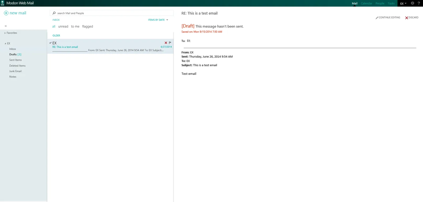Click the search magnifier icon
Viewport: 423px width, 202px height.
pyautogui.click(x=54, y=13)
